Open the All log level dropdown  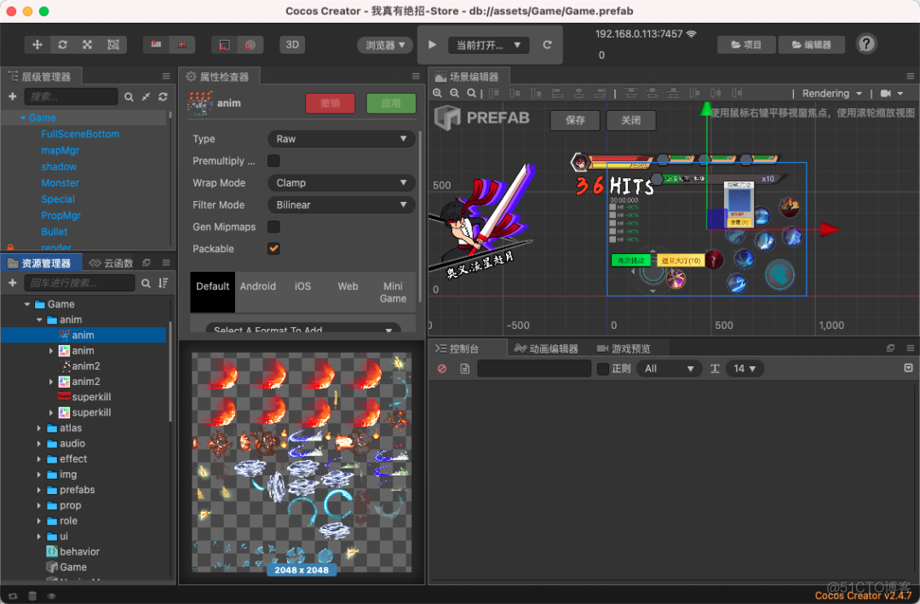[669, 369]
